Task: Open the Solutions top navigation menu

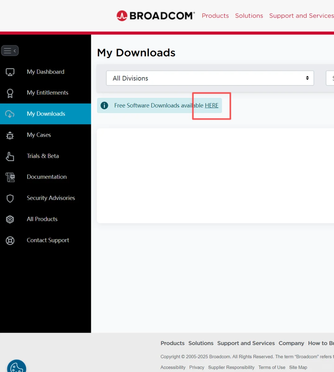Action: point(249,15)
